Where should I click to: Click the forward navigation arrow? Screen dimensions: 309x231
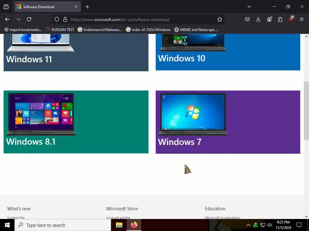coord(18,19)
